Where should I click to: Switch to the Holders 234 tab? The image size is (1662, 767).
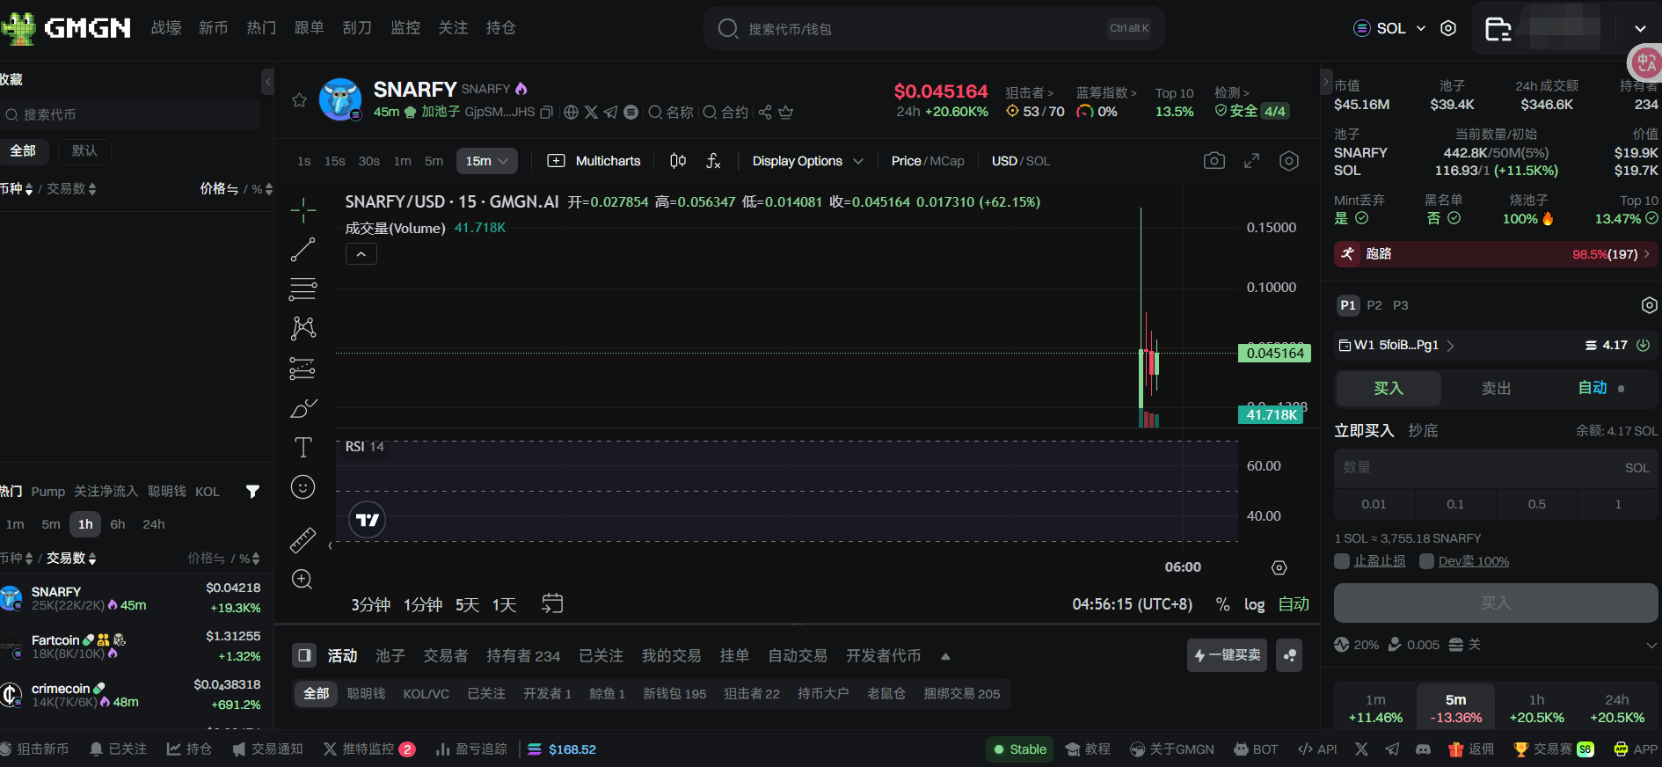point(523,656)
